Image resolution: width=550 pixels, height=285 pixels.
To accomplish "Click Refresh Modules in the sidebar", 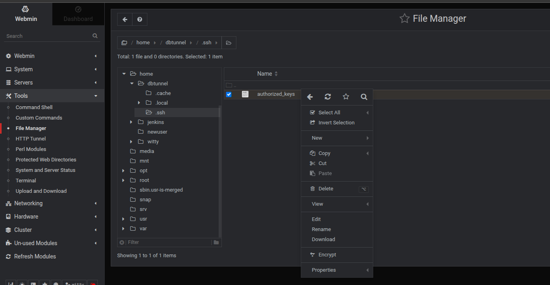I will (x=35, y=256).
